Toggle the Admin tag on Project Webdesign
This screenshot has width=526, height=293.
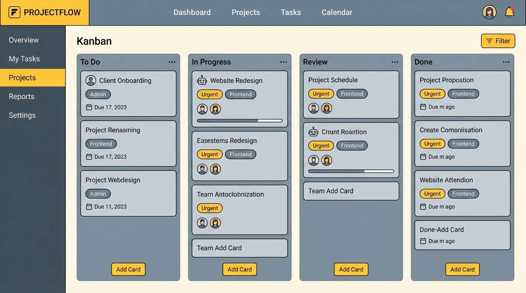point(98,193)
